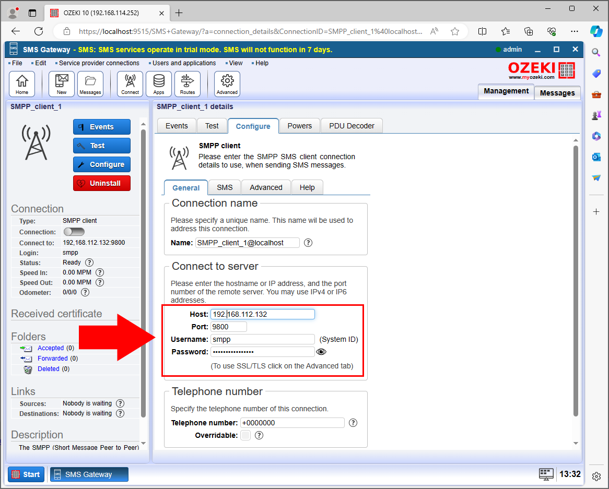
Task: Open browser settings and more menu
Action: tap(575, 31)
